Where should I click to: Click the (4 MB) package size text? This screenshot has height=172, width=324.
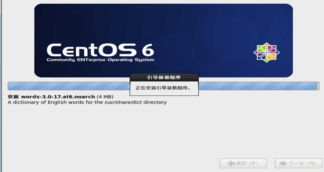[105, 96]
